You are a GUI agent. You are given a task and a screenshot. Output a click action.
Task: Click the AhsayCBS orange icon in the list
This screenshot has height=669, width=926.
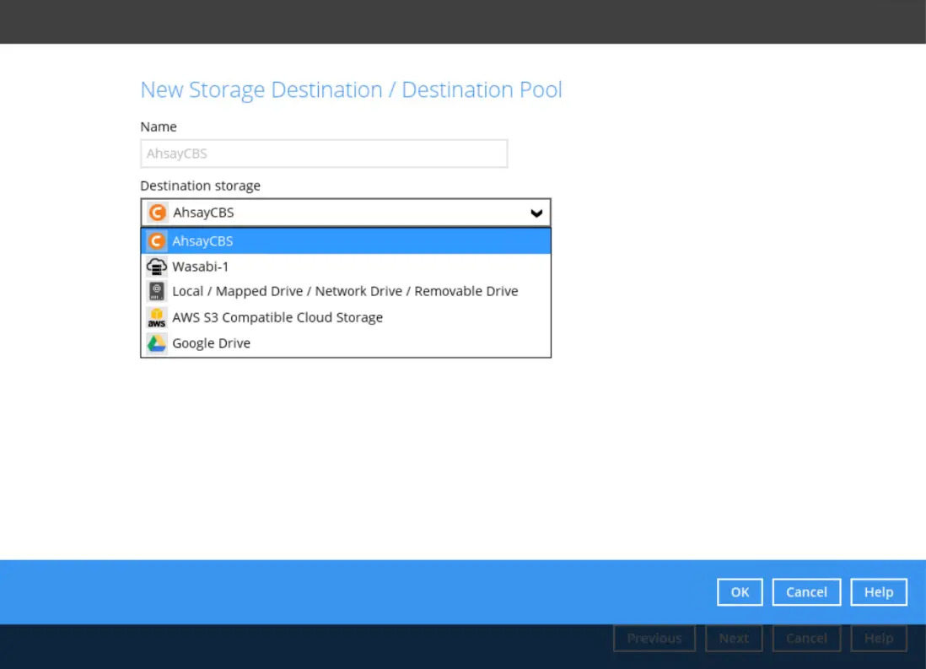click(x=157, y=241)
